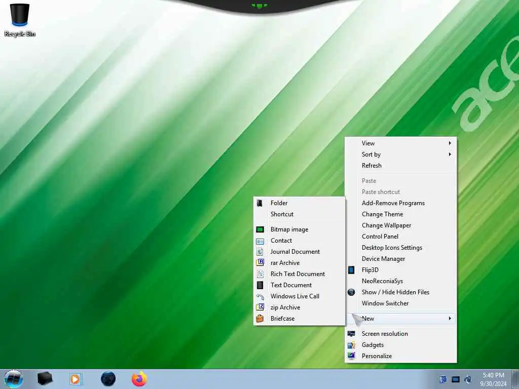Select Change Wallpaper

[386, 225]
